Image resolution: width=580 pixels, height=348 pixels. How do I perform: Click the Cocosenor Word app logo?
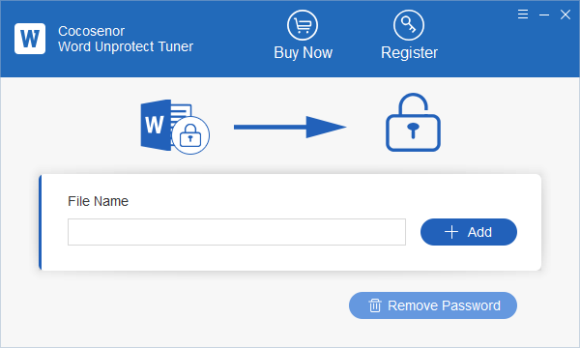pos(30,39)
